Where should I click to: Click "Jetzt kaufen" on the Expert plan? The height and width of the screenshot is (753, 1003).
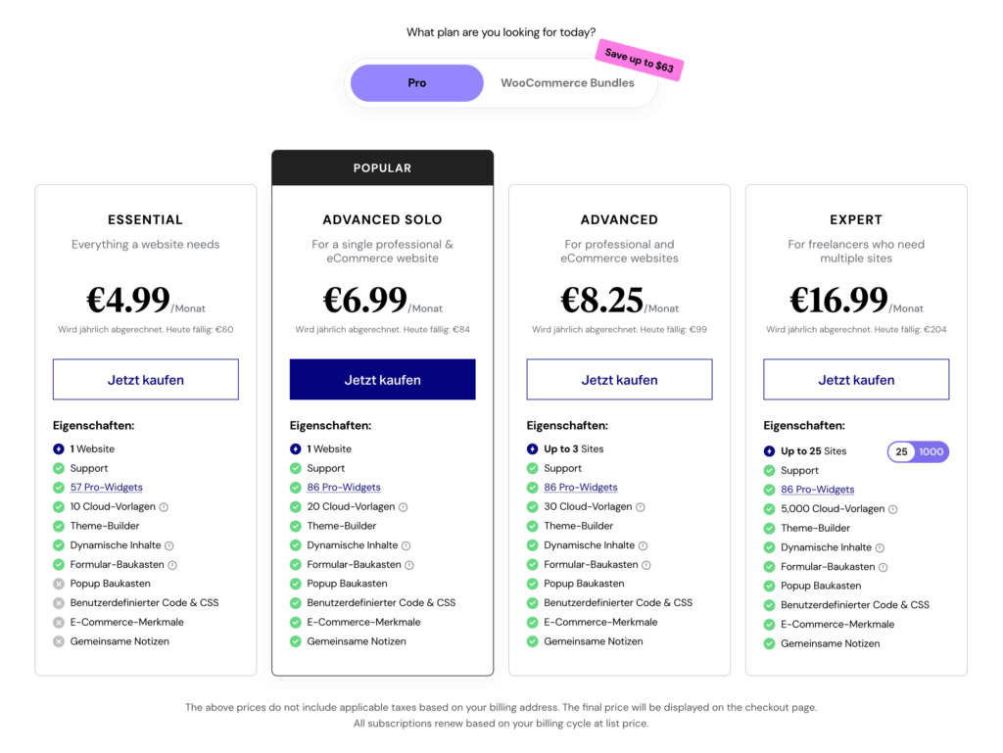click(855, 379)
